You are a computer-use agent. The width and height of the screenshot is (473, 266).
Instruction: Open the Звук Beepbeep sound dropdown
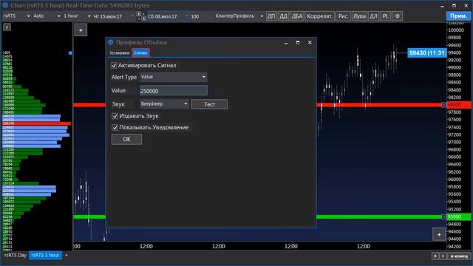tap(164, 104)
